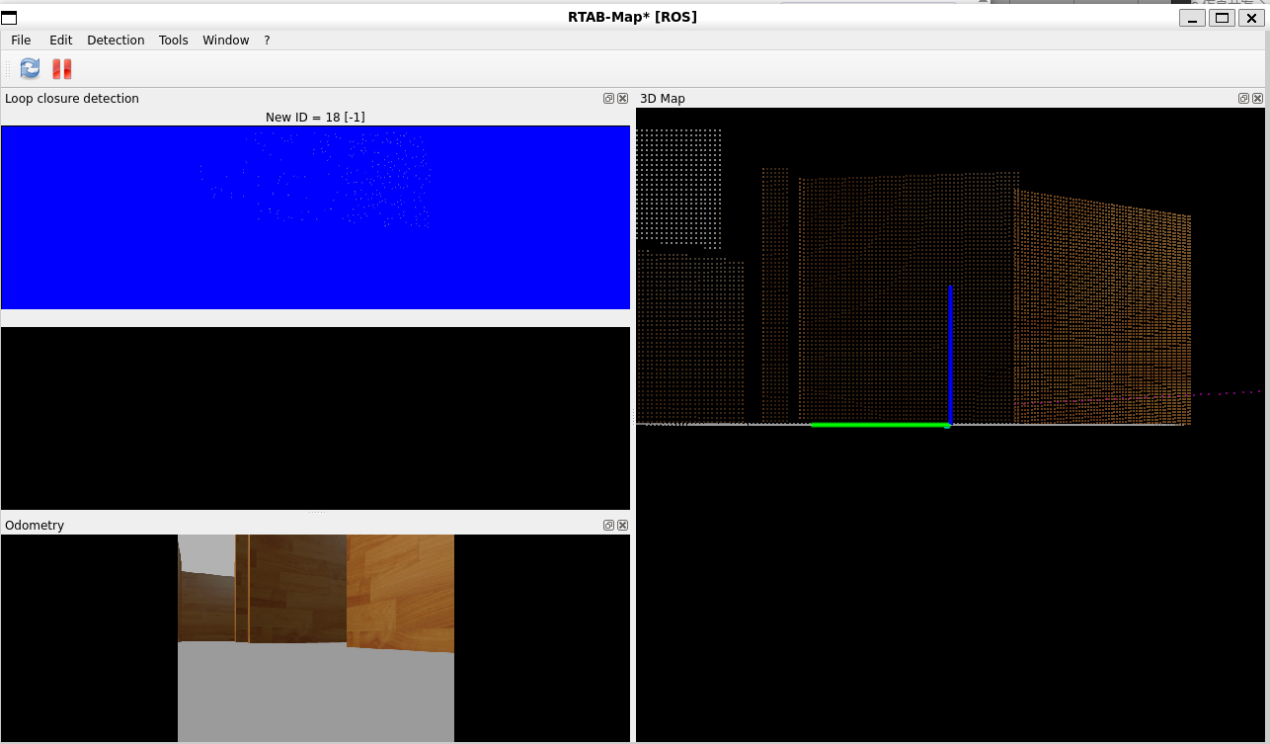
Task: Close the 3D Map panel
Action: pyautogui.click(x=1257, y=98)
